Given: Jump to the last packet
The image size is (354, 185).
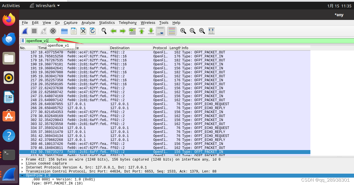Looking at the screenshot, I should [x=151, y=31].
